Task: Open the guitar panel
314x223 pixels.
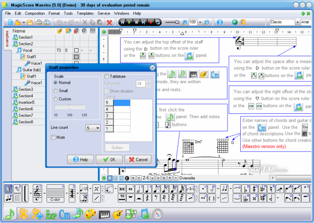Action: [118, 214]
